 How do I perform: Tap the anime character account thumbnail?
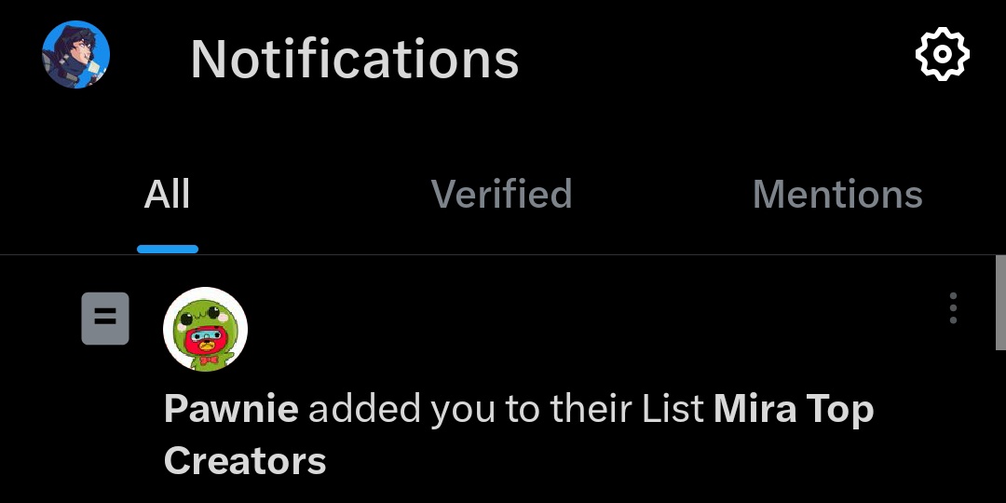76,55
